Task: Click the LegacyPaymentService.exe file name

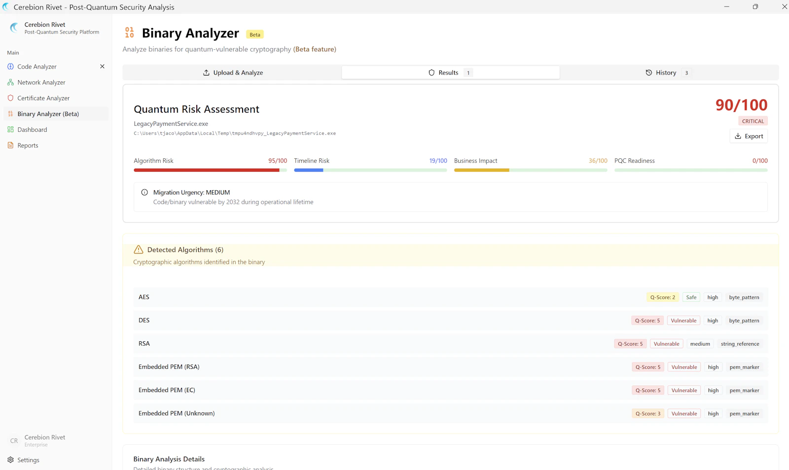Action: (171, 124)
